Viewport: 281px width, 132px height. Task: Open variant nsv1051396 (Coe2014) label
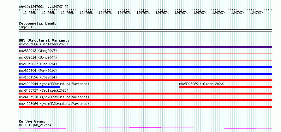tap(38, 77)
